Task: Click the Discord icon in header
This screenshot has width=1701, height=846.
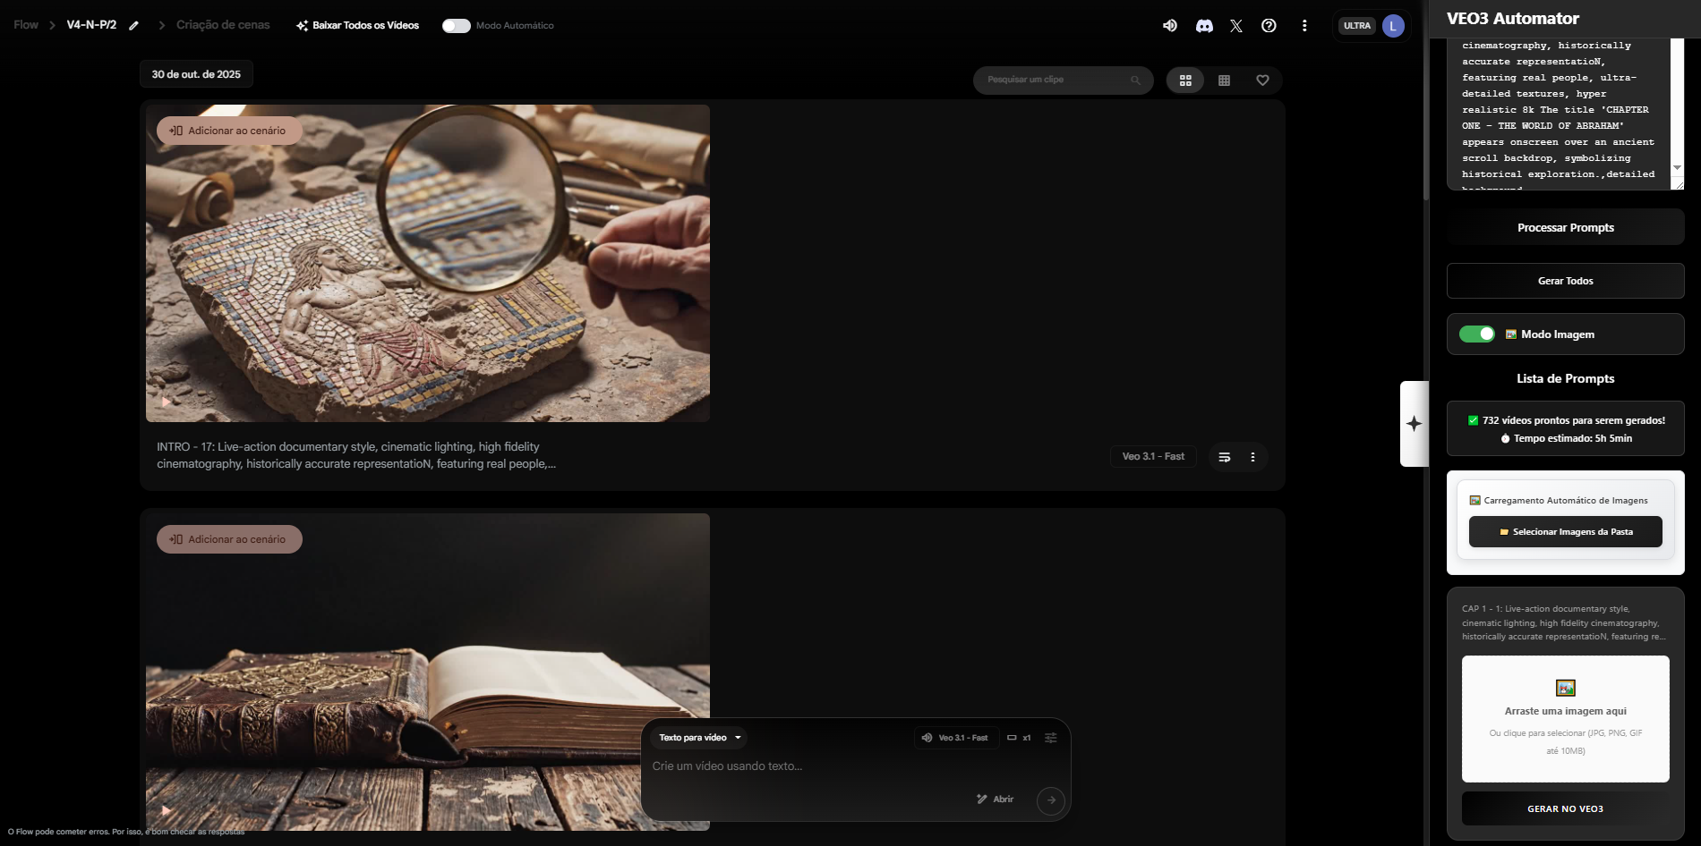Action: pyautogui.click(x=1204, y=26)
